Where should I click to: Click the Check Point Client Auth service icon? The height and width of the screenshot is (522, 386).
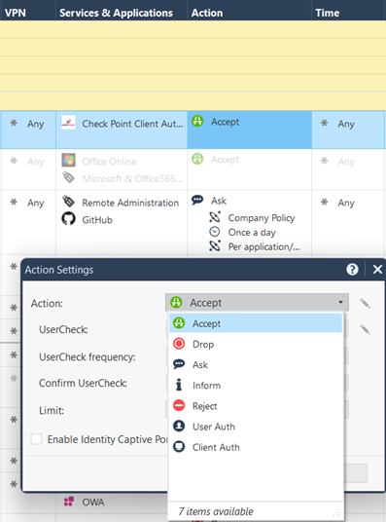[68, 123]
